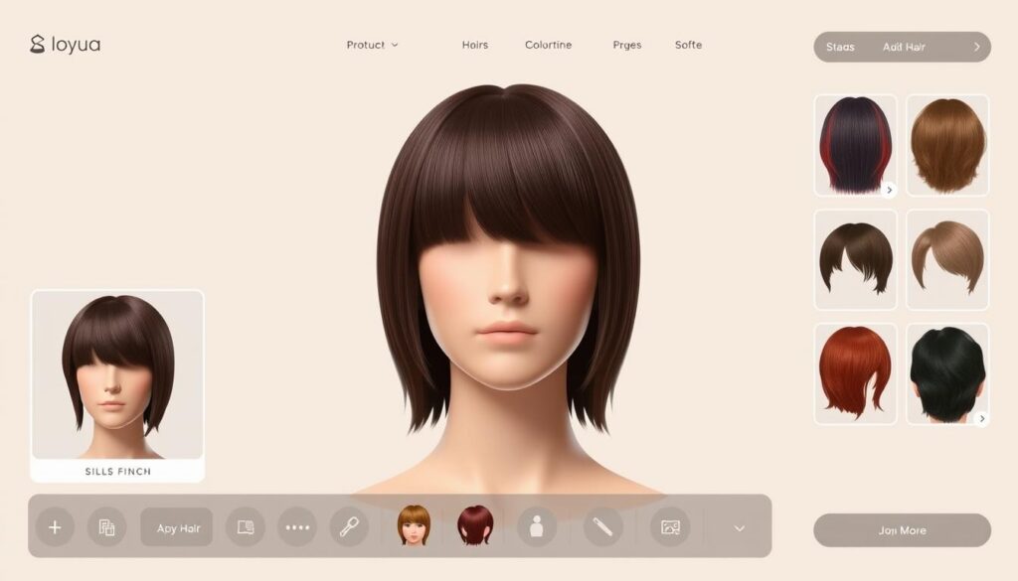
Task: Expand the arrow on the dark hair thumbnail
Action: click(x=890, y=189)
